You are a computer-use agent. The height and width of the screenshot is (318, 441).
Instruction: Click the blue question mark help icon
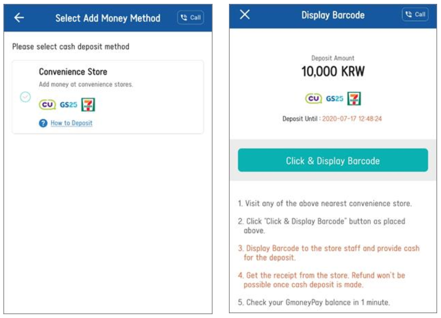pos(43,123)
